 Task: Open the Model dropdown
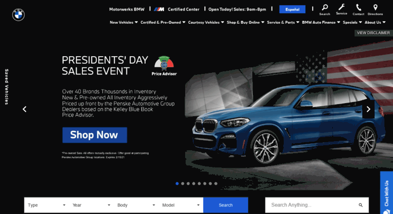181,205
